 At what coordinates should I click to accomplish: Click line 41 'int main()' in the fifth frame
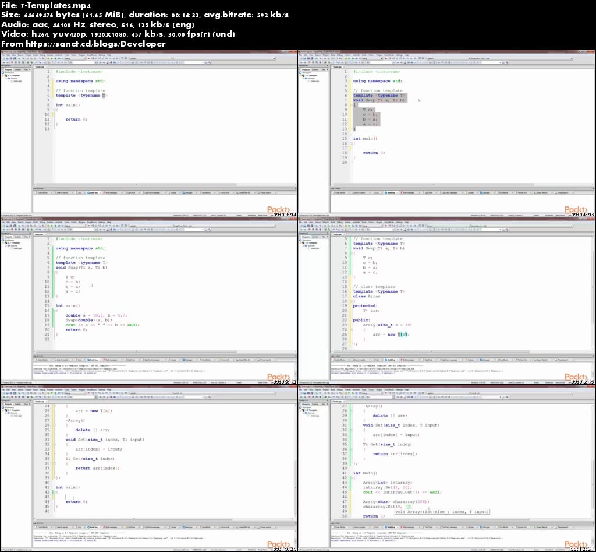[68, 487]
